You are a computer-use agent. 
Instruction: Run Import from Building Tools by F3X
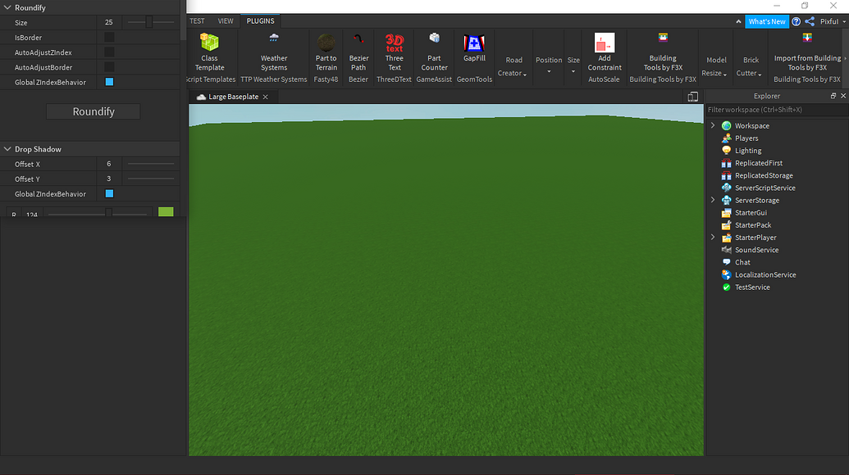807,52
